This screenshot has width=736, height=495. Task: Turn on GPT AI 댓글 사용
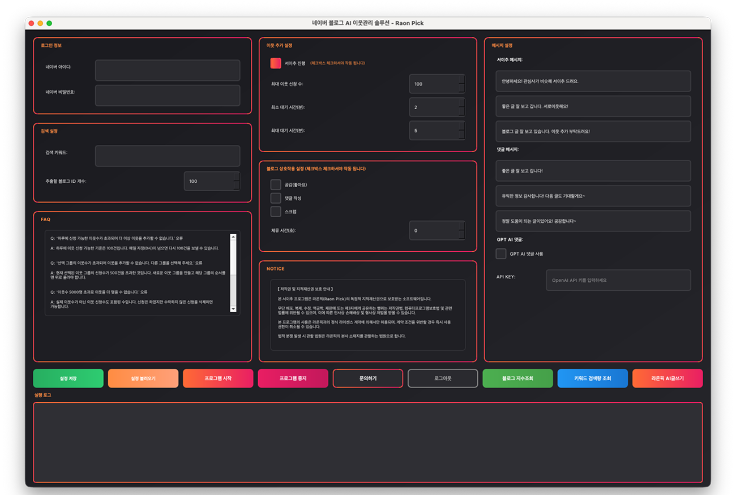[501, 253]
